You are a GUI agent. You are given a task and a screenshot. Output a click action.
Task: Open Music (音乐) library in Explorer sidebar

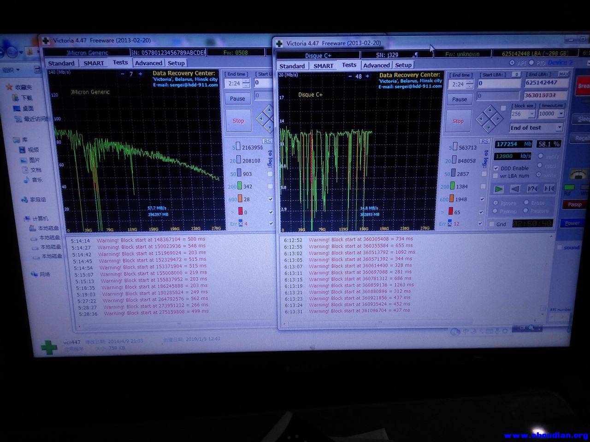coord(33,180)
